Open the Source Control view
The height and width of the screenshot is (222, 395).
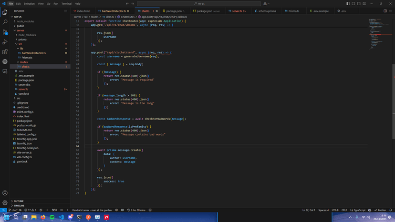point(5,32)
